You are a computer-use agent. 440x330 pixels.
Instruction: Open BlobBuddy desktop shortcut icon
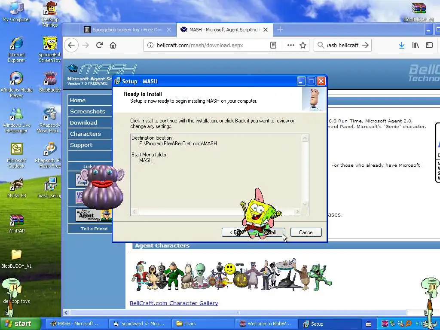(x=50, y=82)
